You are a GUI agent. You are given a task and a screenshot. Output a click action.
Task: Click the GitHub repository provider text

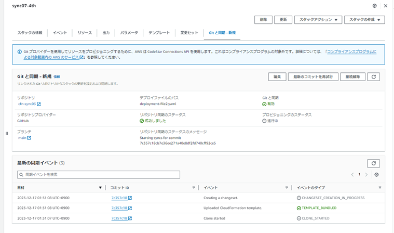point(23,121)
